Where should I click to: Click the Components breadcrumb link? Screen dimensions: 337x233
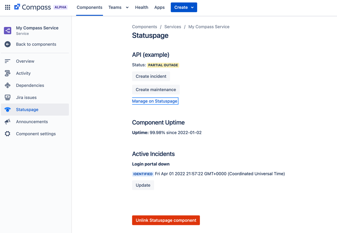tap(145, 27)
